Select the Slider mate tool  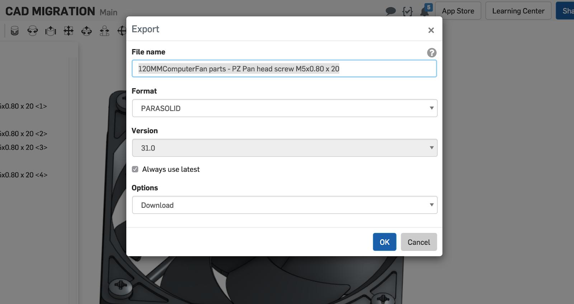[51, 31]
